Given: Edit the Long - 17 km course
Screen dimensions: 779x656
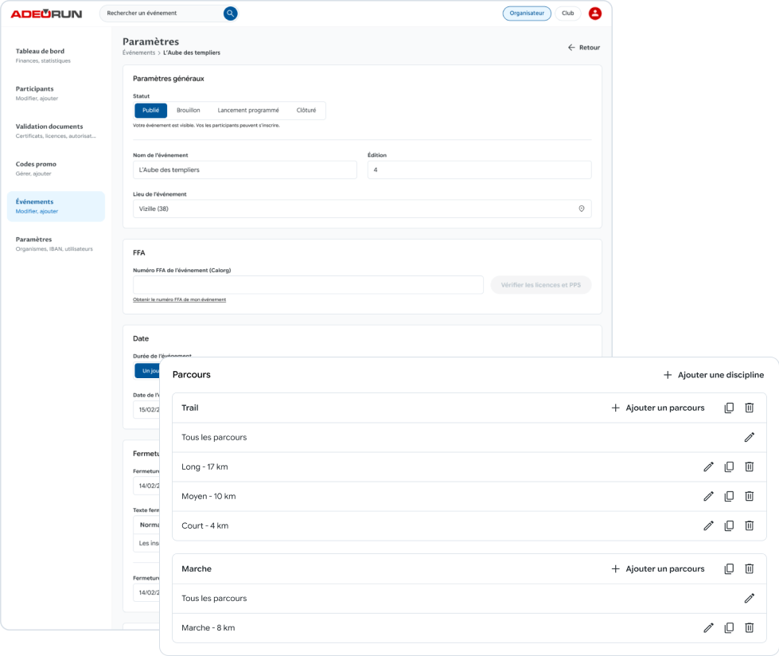Looking at the screenshot, I should click(708, 467).
